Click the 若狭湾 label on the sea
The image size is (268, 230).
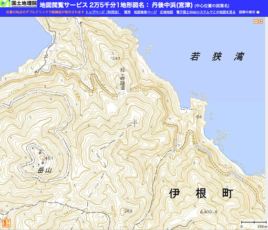pos(217,56)
